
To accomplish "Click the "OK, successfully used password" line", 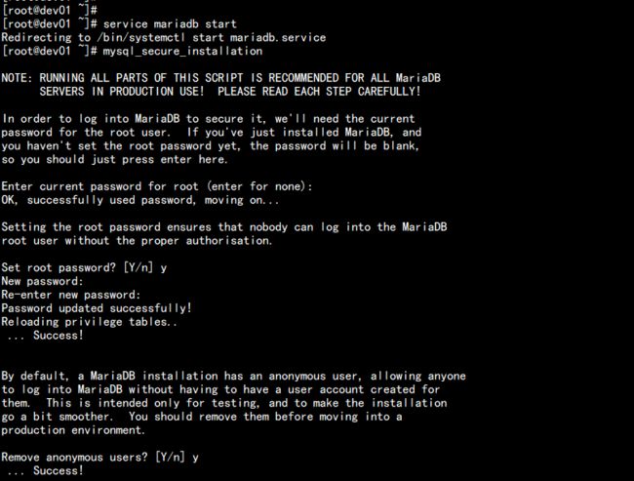I will point(126,200).
